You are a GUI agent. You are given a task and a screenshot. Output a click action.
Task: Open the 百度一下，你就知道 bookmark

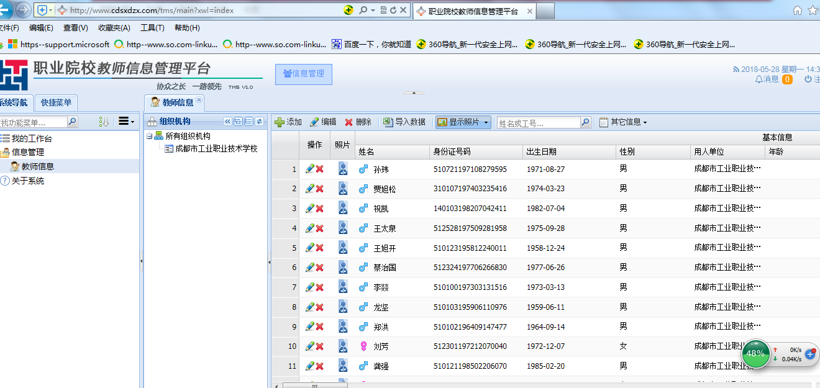pyautogui.click(x=371, y=44)
